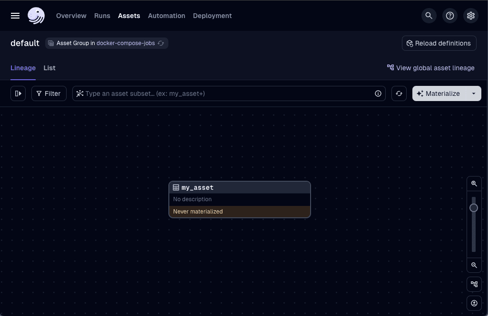Image resolution: width=488 pixels, height=316 pixels.
Task: Click the zoom in magnifier icon
Action: (x=474, y=184)
